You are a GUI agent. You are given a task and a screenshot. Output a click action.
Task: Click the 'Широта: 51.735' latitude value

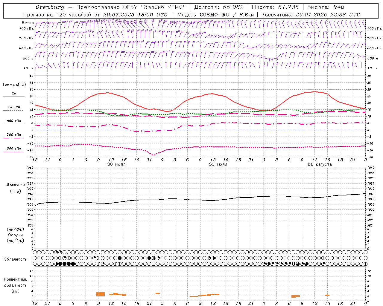[x=275, y=7]
